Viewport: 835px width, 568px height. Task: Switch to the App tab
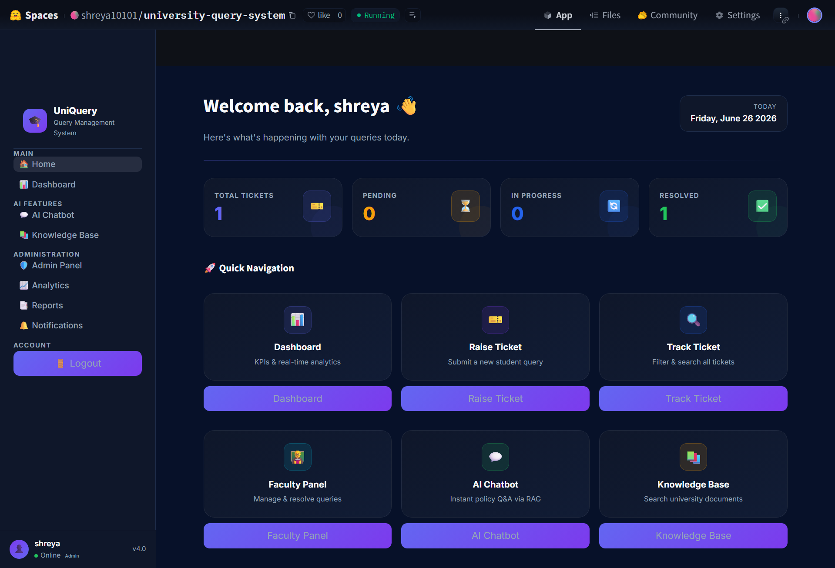click(558, 15)
